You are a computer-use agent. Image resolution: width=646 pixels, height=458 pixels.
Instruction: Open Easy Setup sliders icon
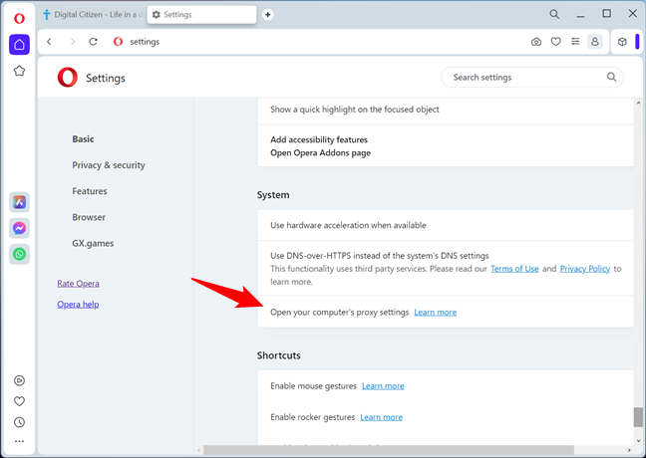coord(575,42)
